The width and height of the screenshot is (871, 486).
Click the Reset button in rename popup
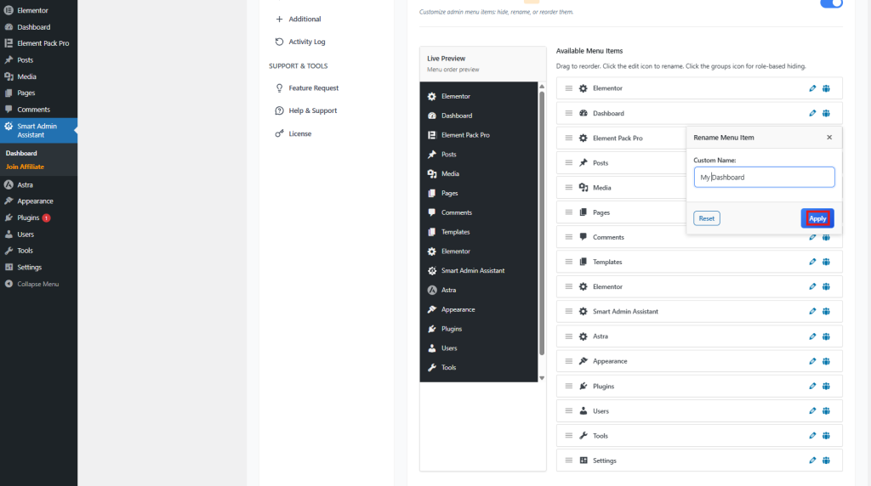[707, 218]
